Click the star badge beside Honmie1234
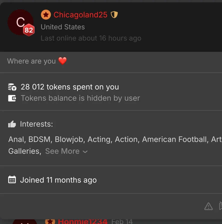 click(50, 221)
